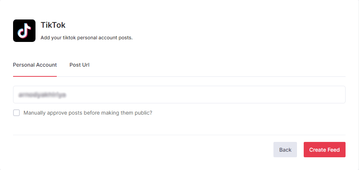Toggle approval before making posts public
Viewport: 359px width, 170px height.
[16, 113]
